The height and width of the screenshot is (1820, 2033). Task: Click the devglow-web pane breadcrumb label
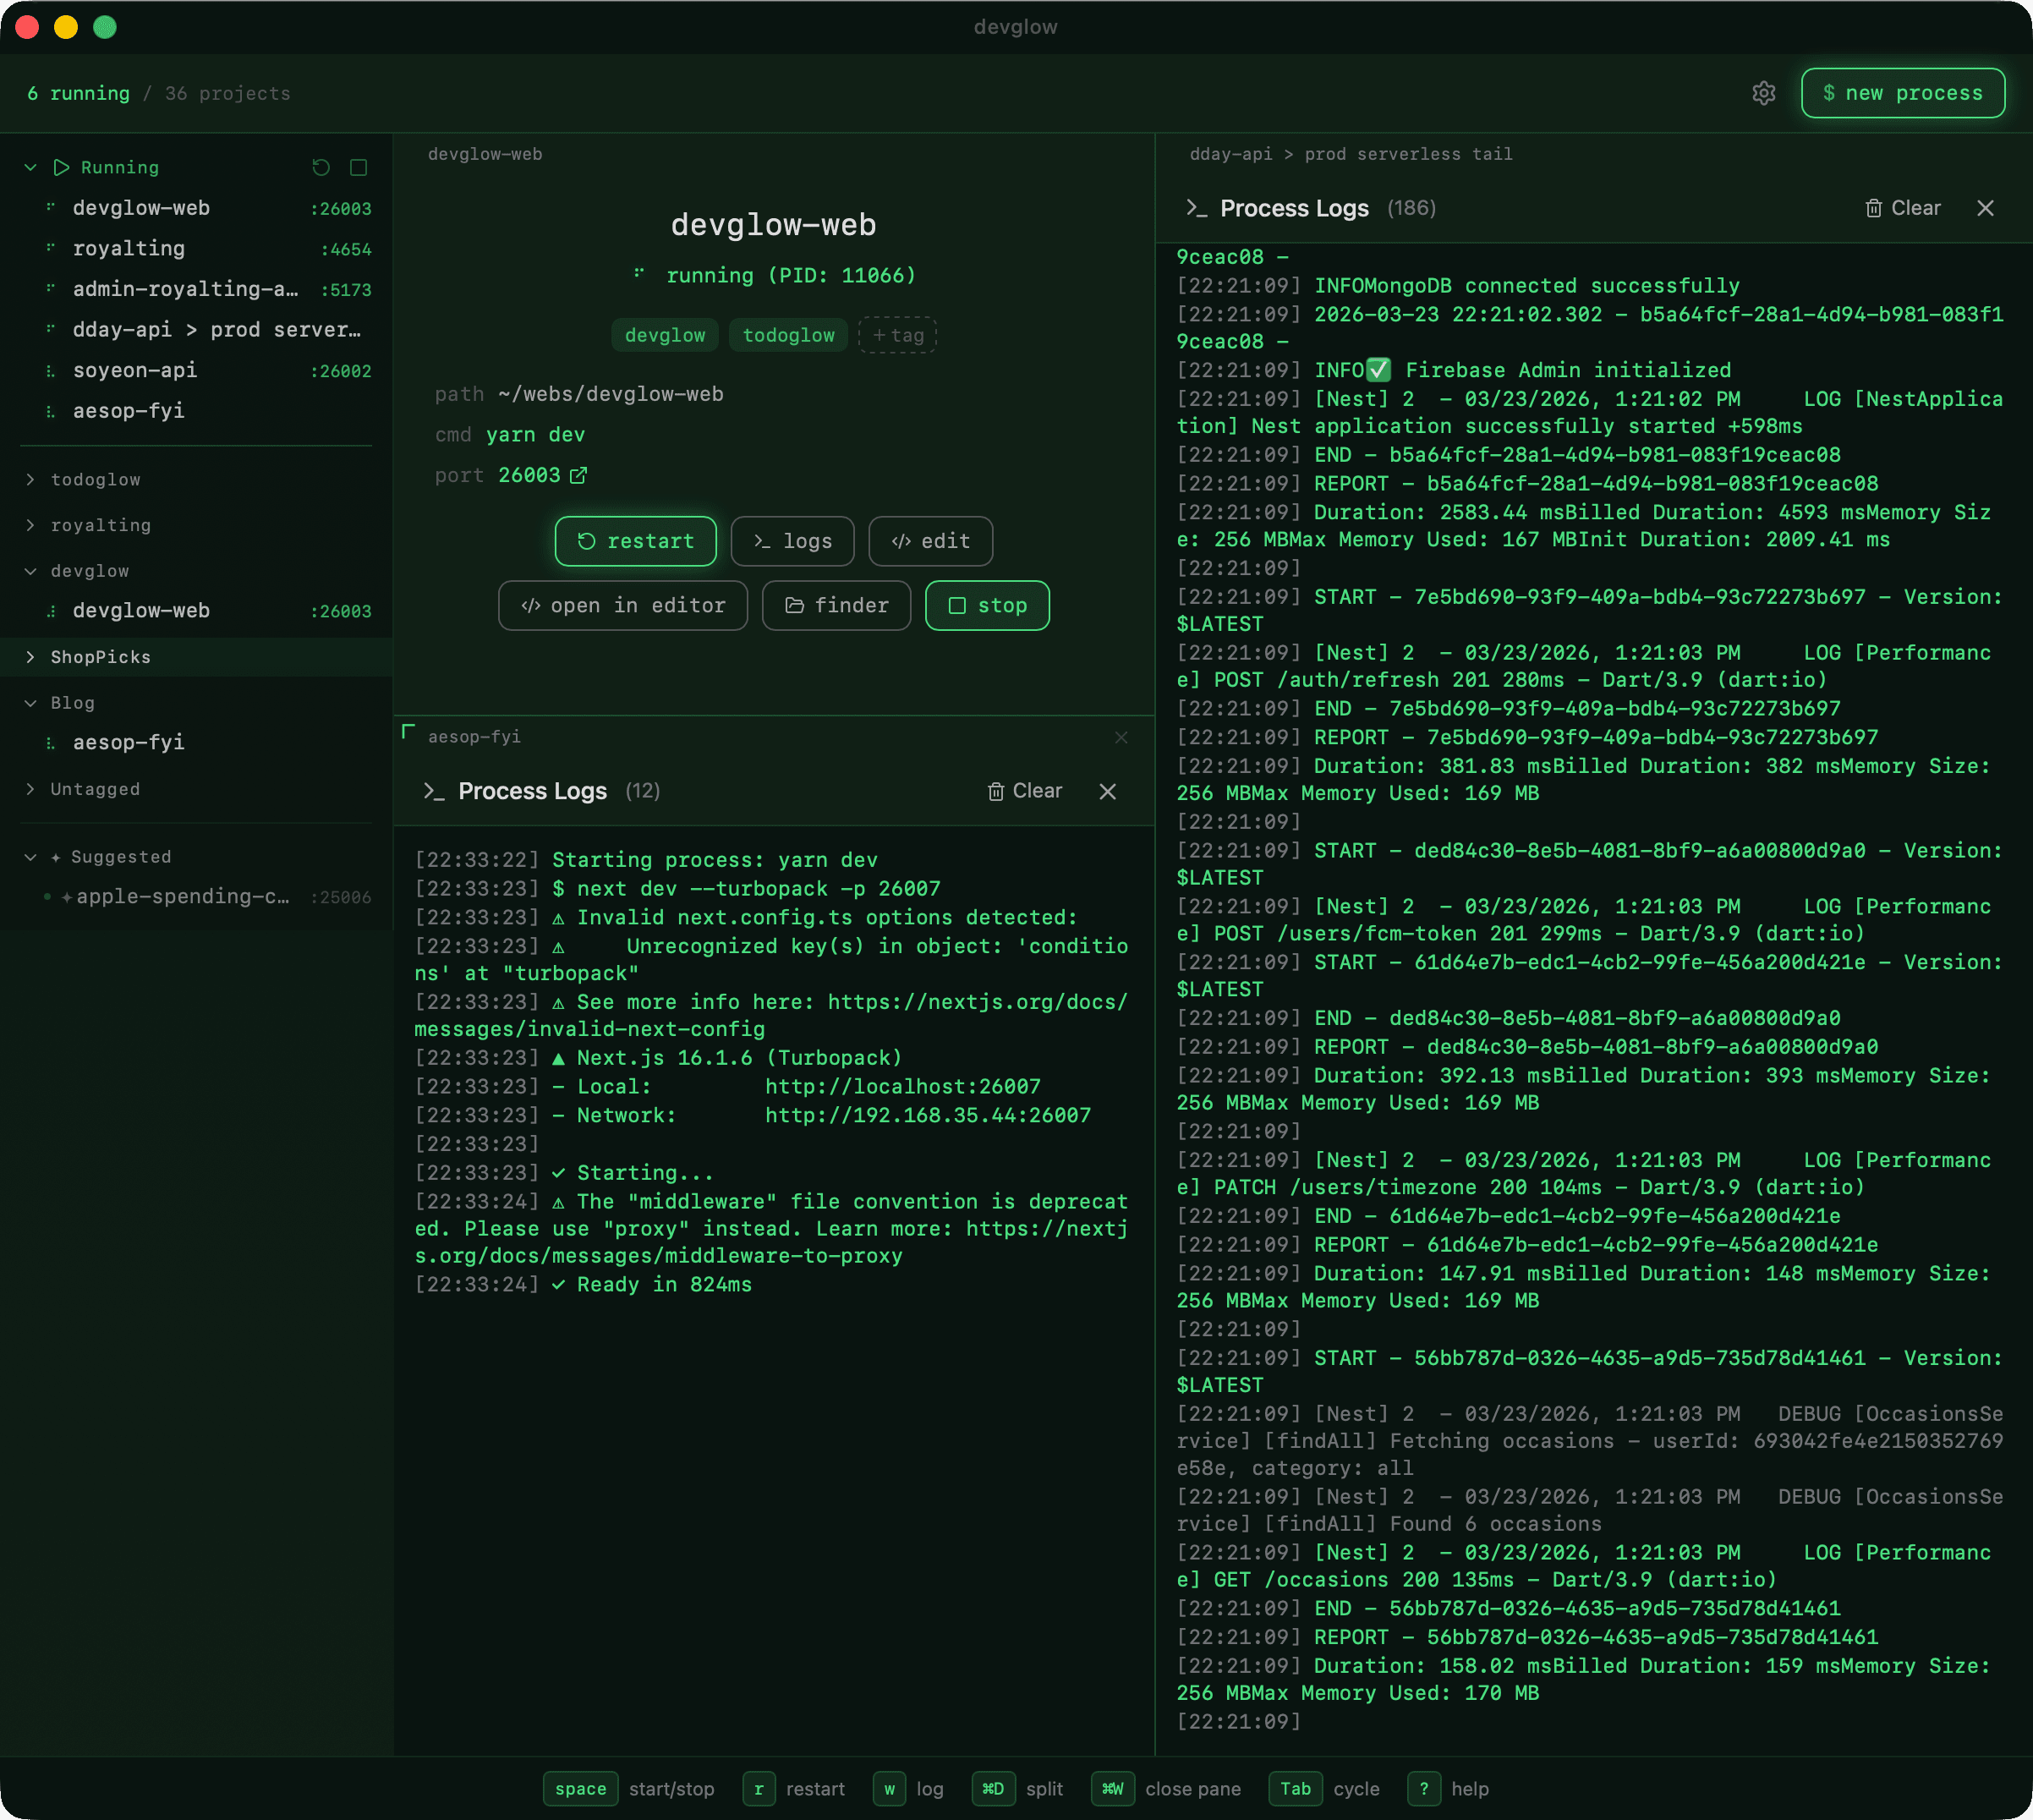click(485, 154)
